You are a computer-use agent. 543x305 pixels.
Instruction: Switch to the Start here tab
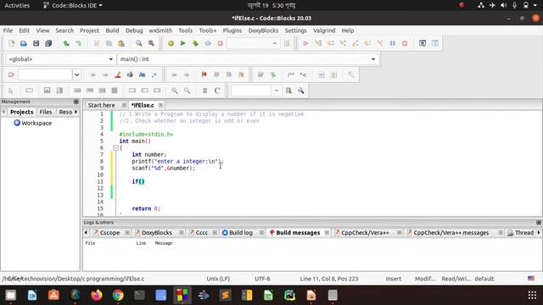click(x=101, y=105)
